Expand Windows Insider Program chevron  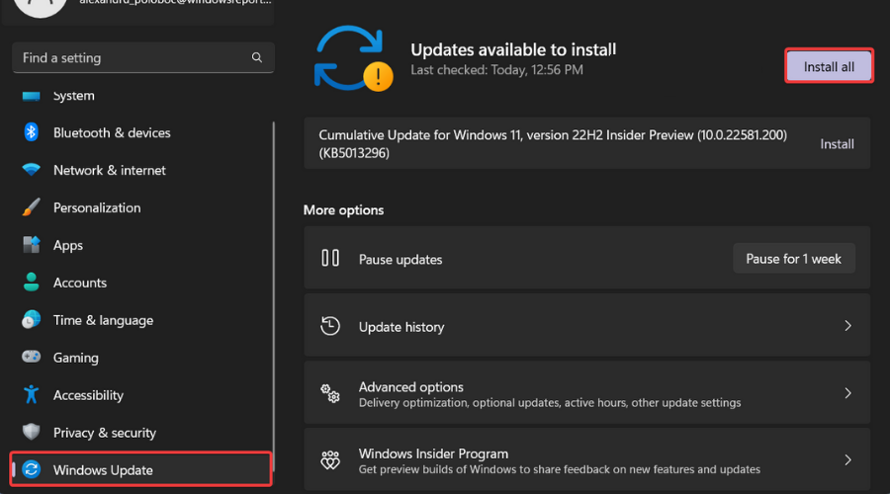[847, 460]
